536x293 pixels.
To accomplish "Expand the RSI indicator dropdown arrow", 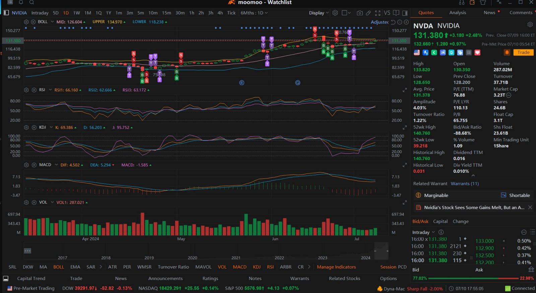I will pos(50,90).
